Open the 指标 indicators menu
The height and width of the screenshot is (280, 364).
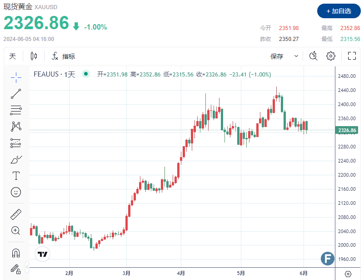coord(63,56)
